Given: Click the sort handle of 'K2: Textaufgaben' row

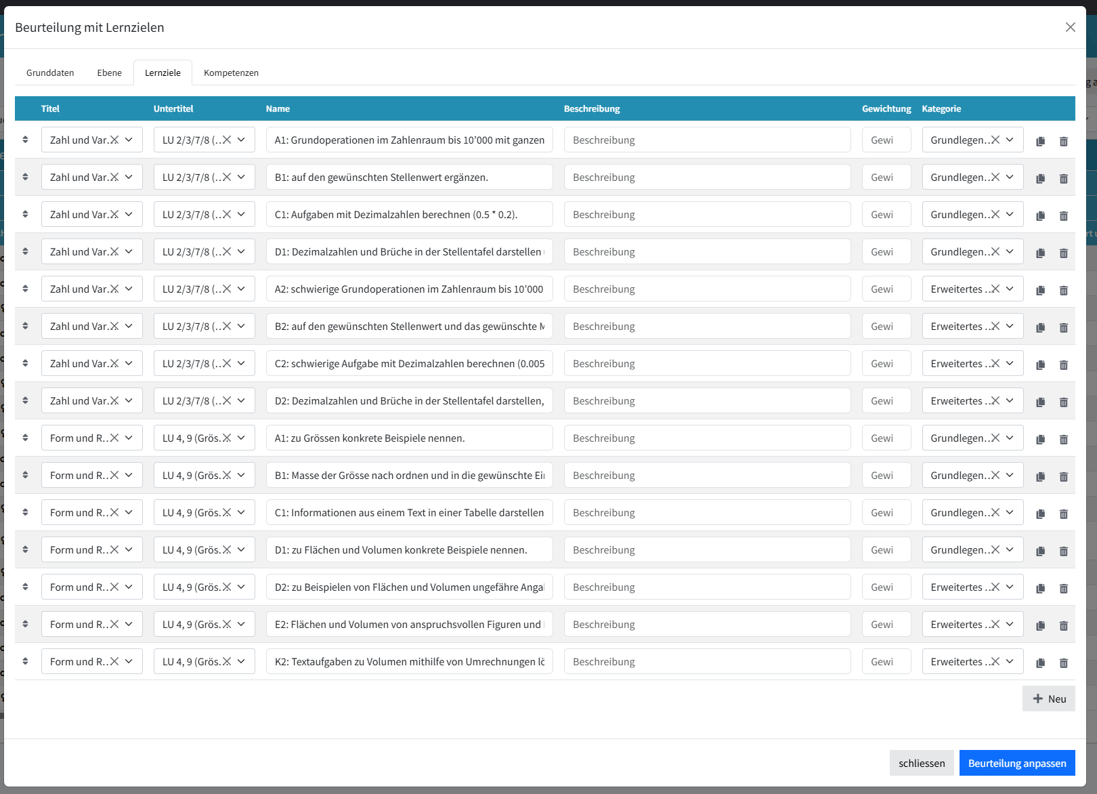Looking at the screenshot, I should [x=25, y=661].
